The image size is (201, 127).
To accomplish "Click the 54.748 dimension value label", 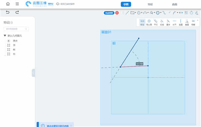I will [139, 64].
